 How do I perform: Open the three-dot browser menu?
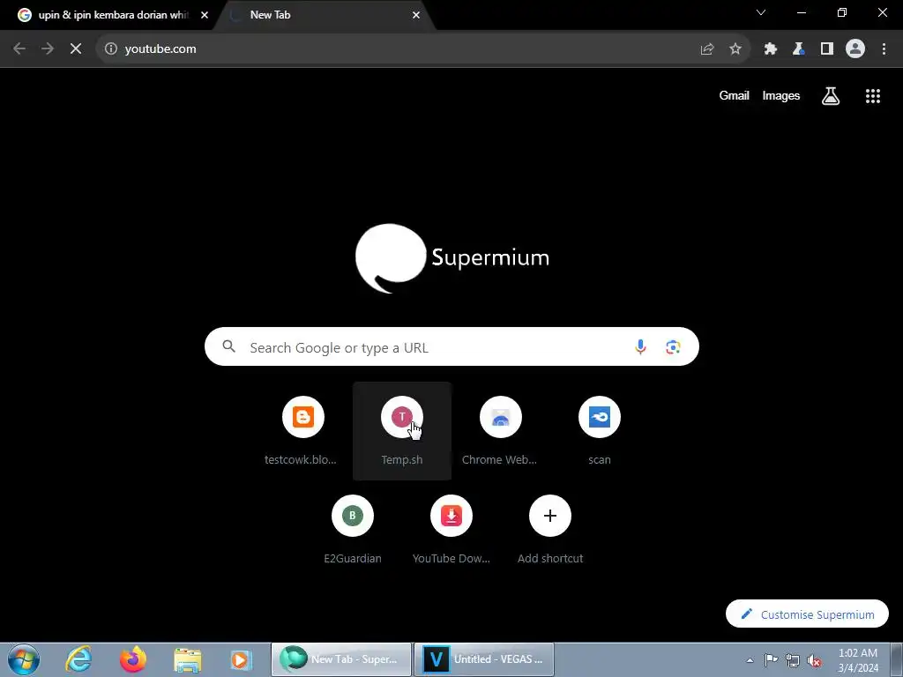[884, 49]
